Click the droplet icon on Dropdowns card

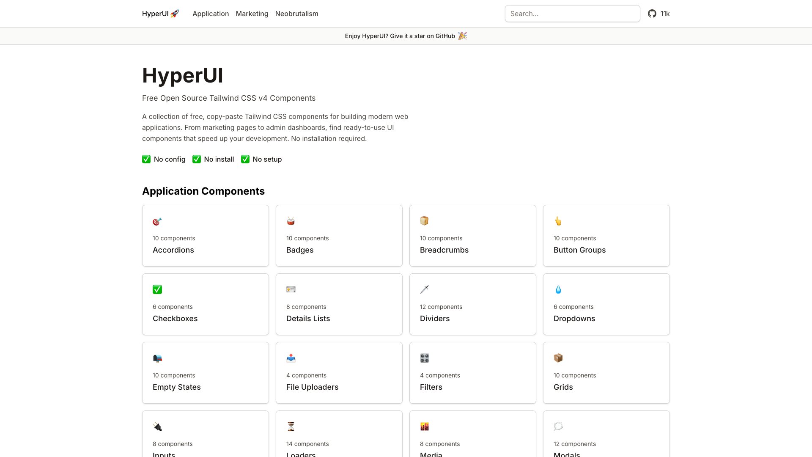pos(558,289)
